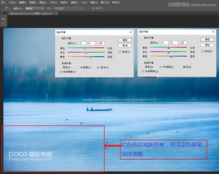
Task: Open the 图层(L) menu
Action: (43, 3)
